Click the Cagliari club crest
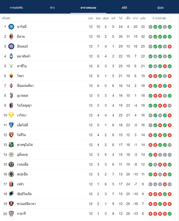The height and width of the screenshot is (221, 179). click(11, 214)
